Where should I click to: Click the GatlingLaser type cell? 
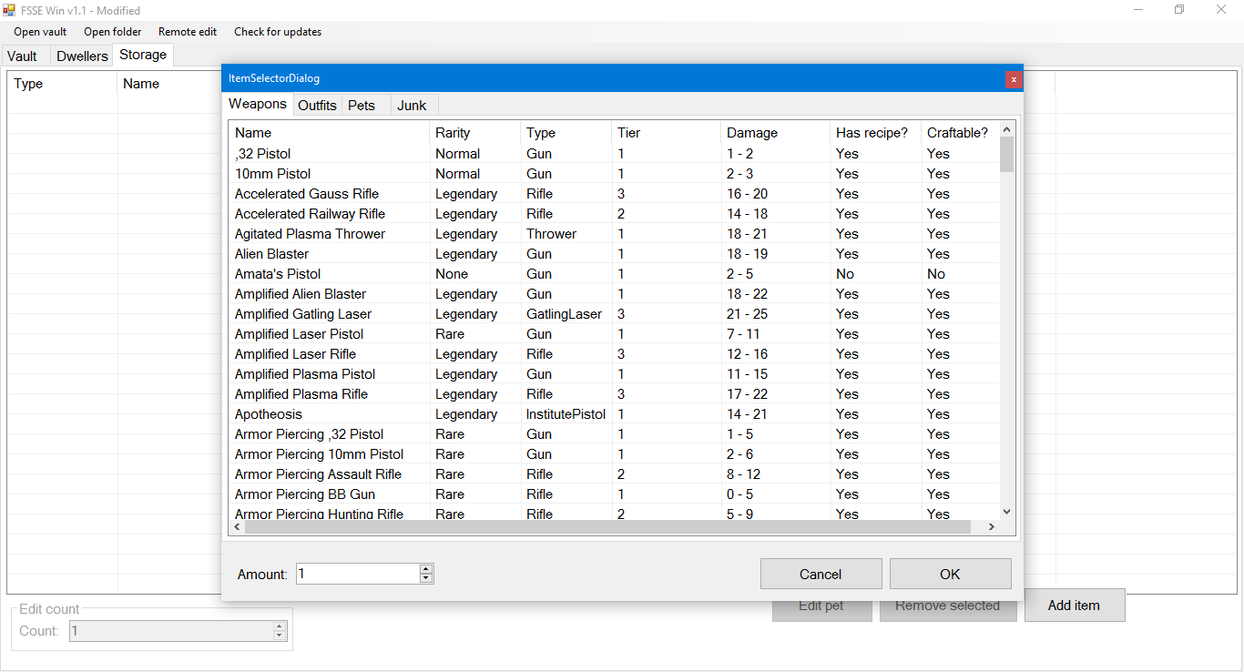[x=564, y=314]
